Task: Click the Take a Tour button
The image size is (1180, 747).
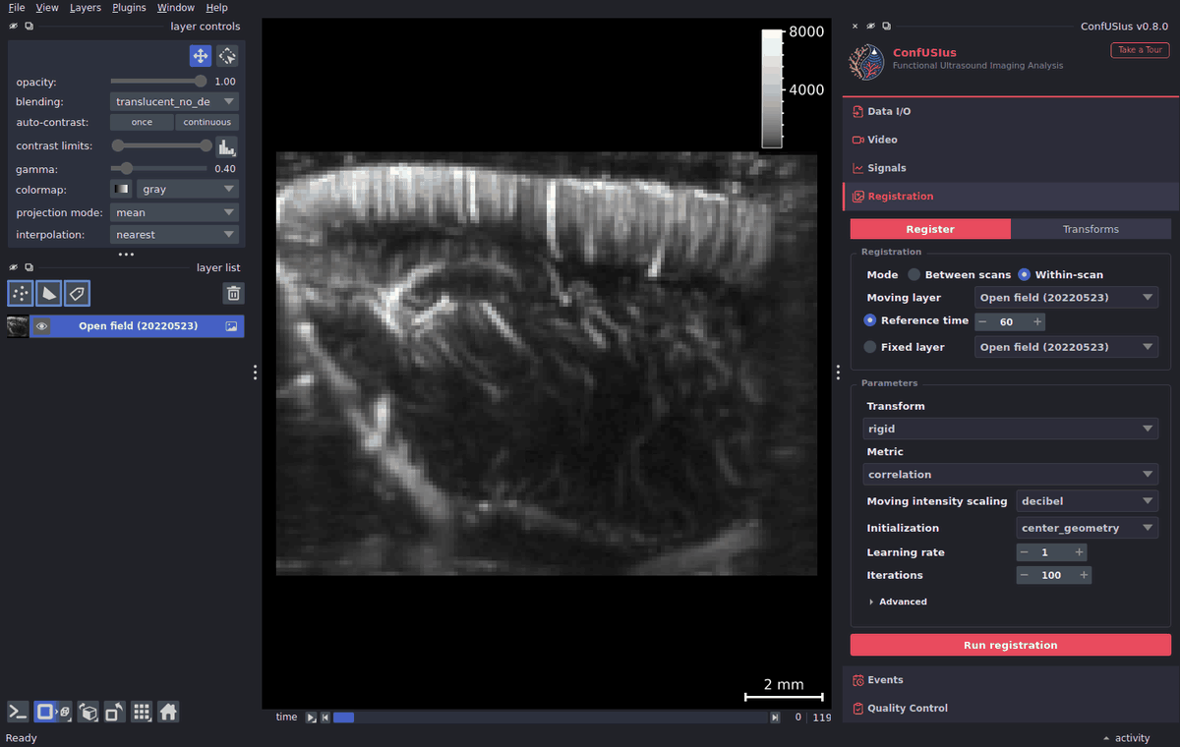Action: [x=1140, y=50]
